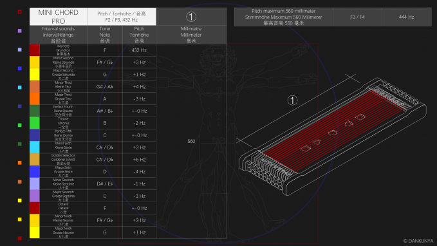The height and width of the screenshot is (246, 437).
Task: Click the 444 Hz cell at top right
Action: [406, 17]
